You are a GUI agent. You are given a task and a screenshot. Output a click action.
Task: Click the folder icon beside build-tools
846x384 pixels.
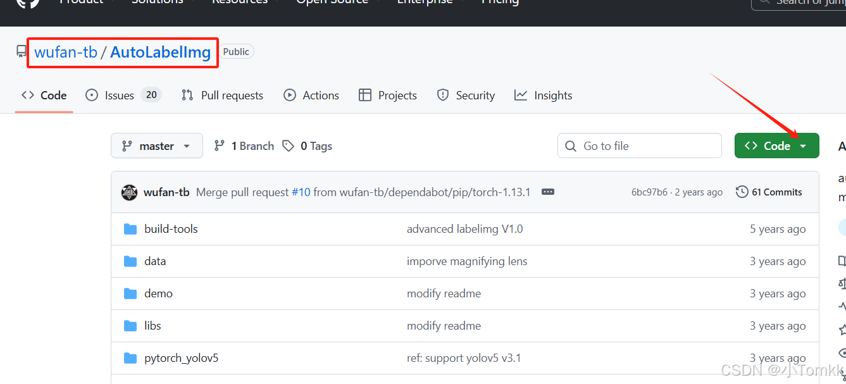click(130, 229)
